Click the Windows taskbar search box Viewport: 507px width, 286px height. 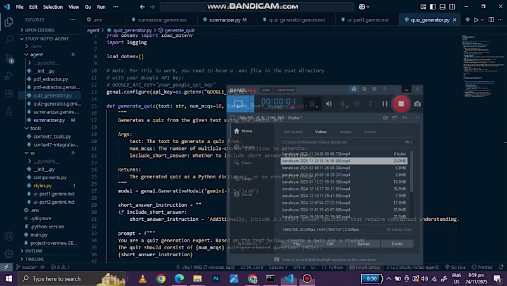click(72, 278)
